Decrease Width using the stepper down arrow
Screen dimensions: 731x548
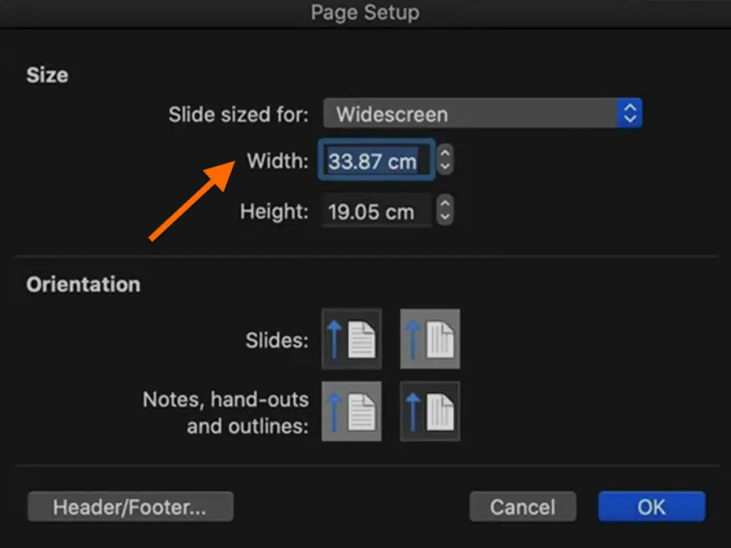tap(445, 167)
